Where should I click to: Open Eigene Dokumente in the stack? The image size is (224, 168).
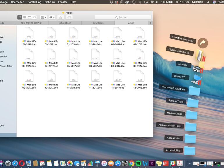200,56
